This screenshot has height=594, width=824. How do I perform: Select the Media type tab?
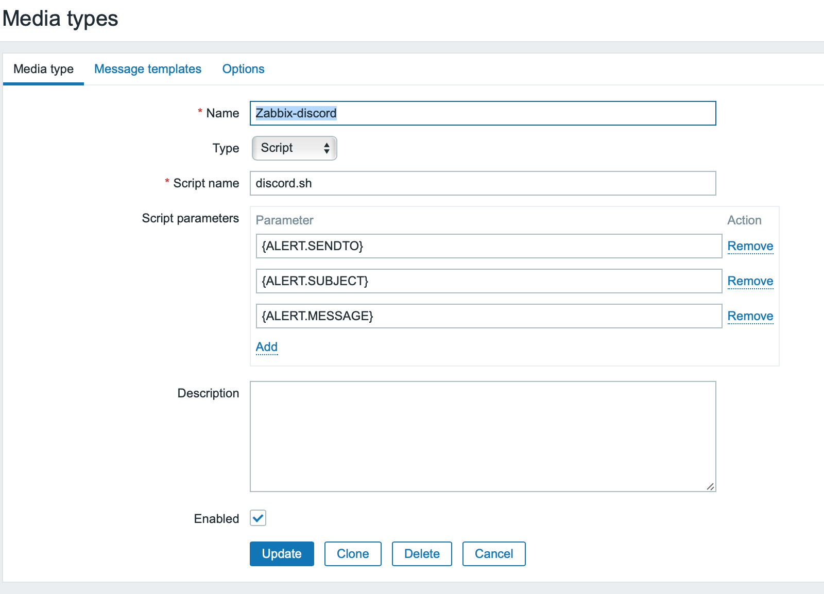[x=43, y=69]
